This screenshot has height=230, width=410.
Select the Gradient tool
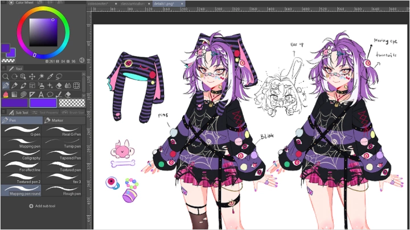point(14,94)
